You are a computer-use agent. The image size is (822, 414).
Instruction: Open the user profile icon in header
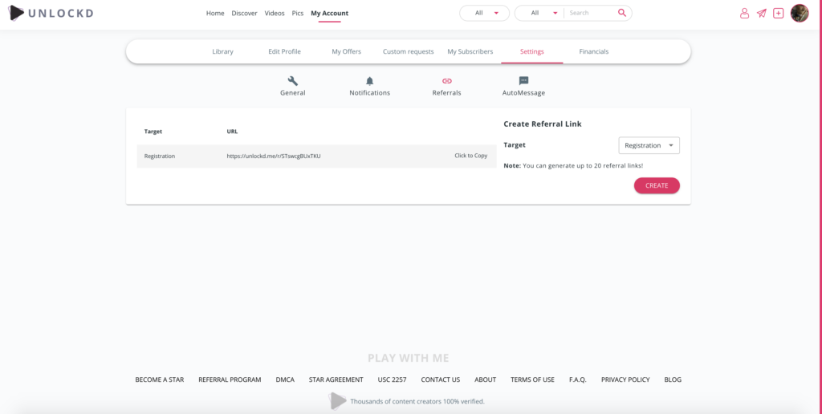coord(744,14)
